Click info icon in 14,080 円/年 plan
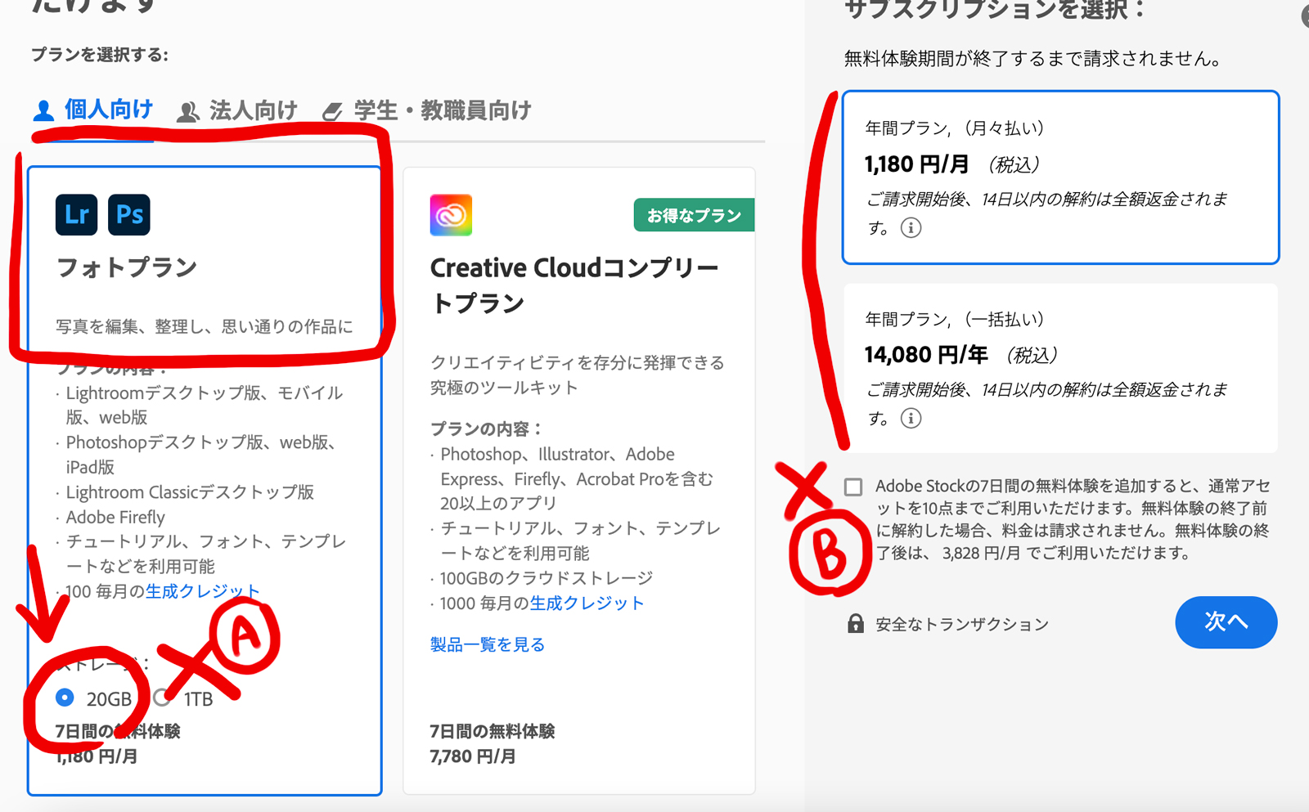 point(911,419)
